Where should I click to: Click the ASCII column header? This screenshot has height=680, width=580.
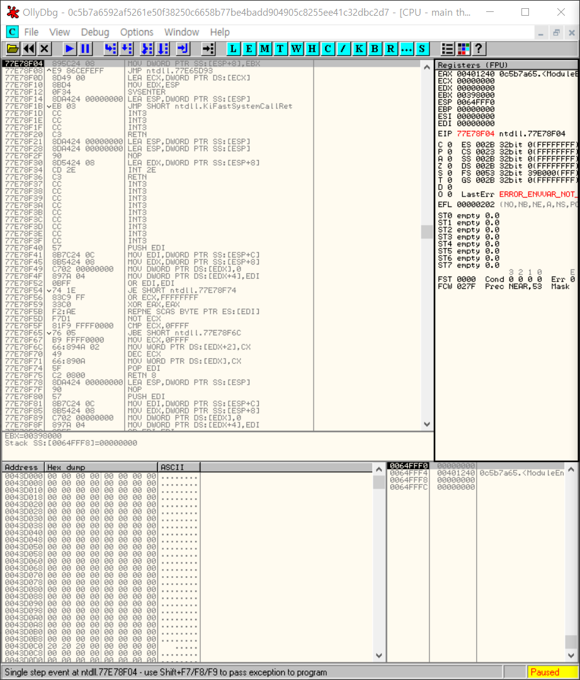click(178, 467)
